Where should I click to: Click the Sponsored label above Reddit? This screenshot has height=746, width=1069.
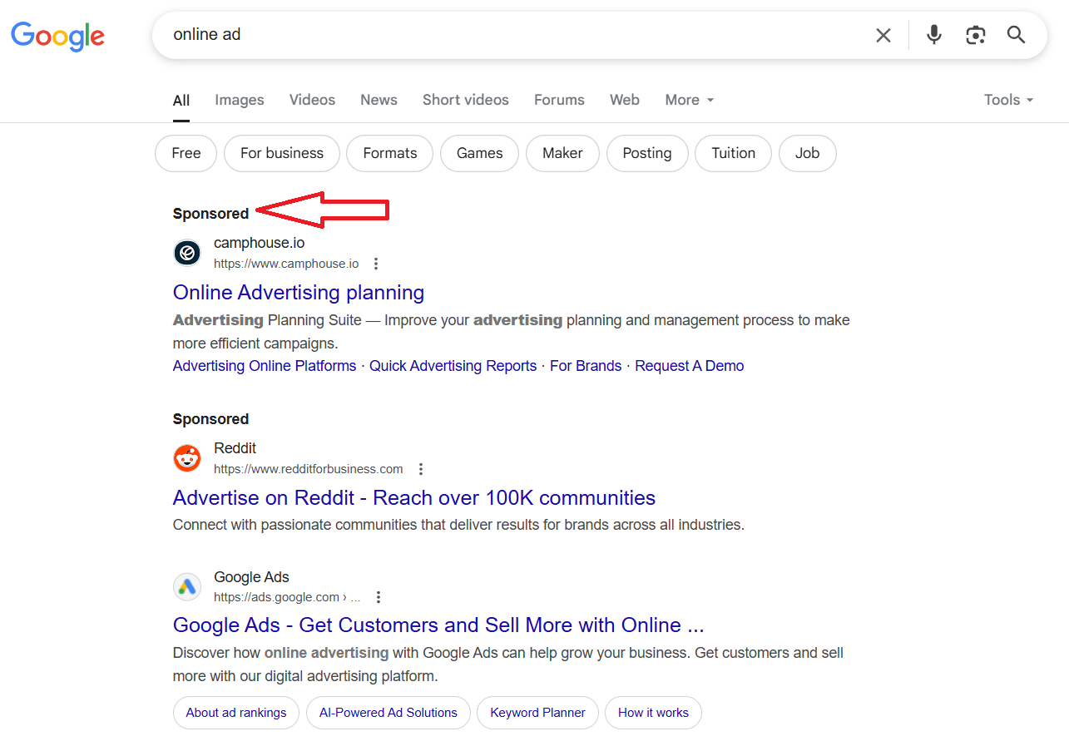(210, 419)
